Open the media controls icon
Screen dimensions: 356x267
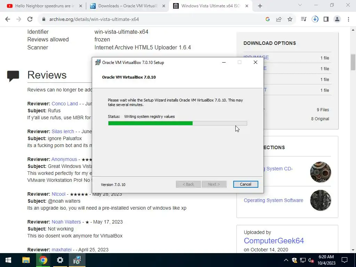304,19
